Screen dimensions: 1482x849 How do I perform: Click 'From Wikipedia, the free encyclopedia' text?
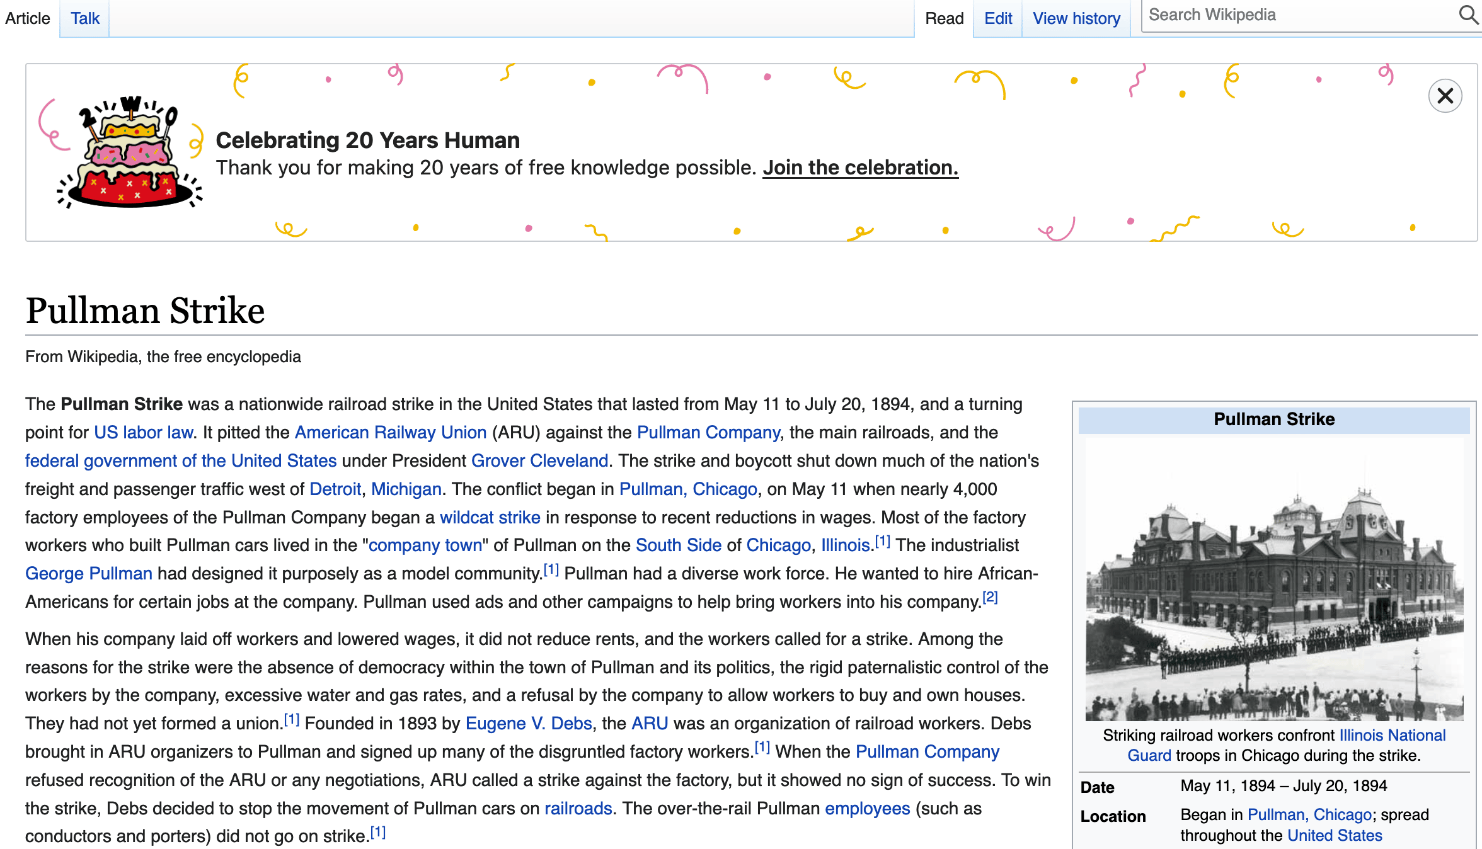pyautogui.click(x=163, y=356)
